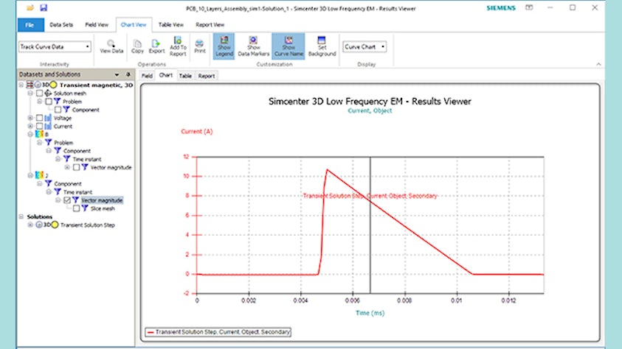Click the vertical tracking cursor line
The image size is (622, 349).
(370, 225)
